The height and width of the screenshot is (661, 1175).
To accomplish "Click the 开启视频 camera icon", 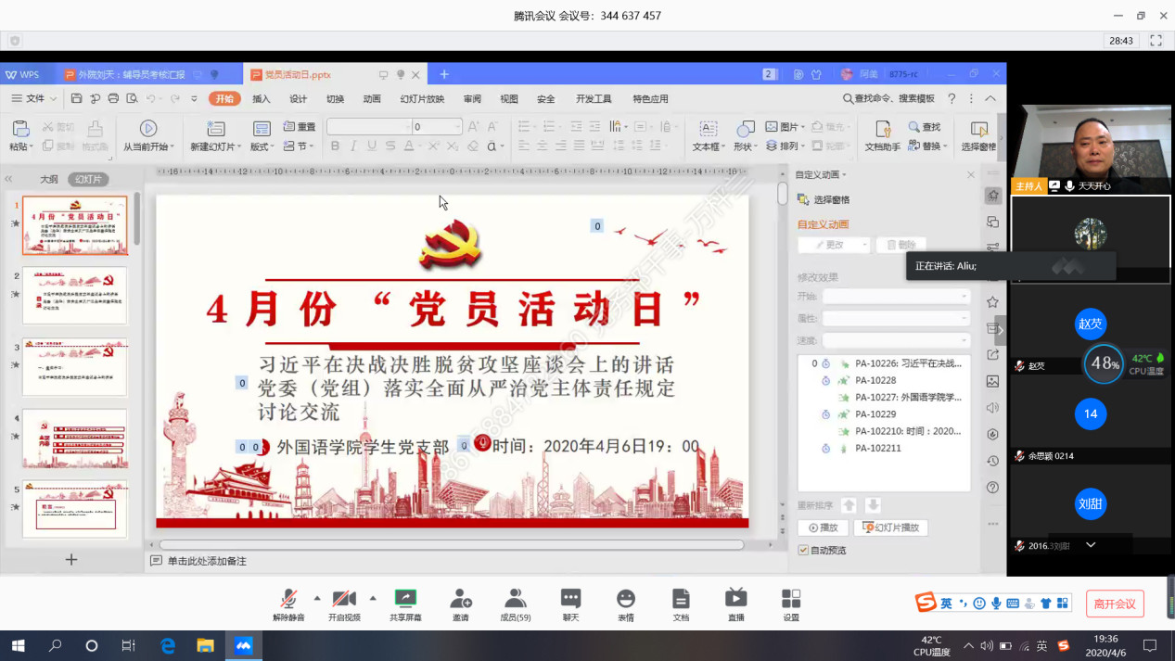I will click(x=344, y=598).
